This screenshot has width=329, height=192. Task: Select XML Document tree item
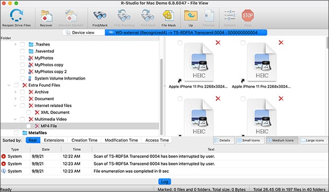click(x=55, y=112)
